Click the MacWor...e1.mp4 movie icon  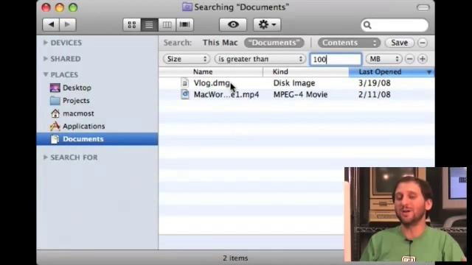(185, 95)
